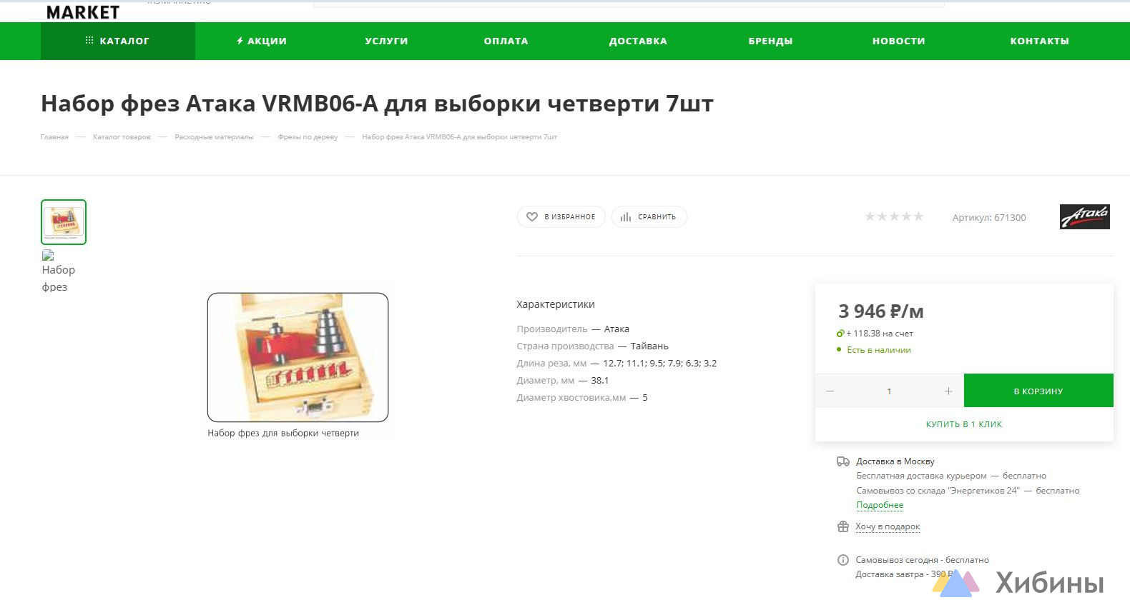Viewport: 1130px width, 615px height.
Task: Click the delivery truck icon
Action: pos(843,461)
